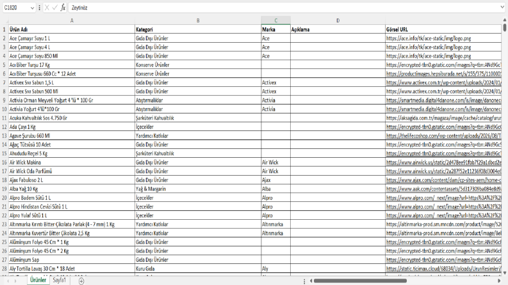Click the vertical scroll up arrow
Image resolution: width=508 pixels, height=285 pixels.
pos(505,20)
